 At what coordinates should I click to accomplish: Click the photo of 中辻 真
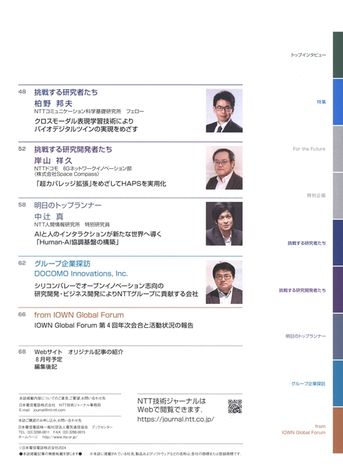224,224
